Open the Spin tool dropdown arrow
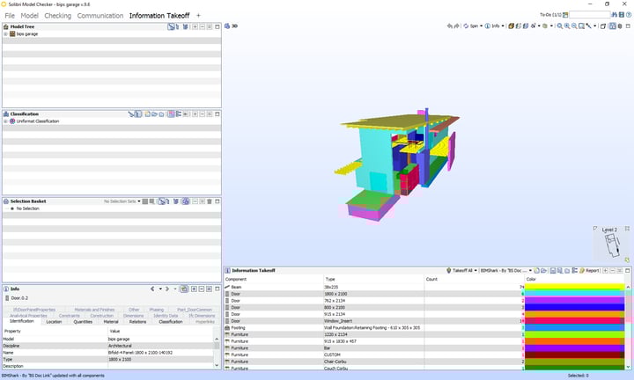 [481, 26]
